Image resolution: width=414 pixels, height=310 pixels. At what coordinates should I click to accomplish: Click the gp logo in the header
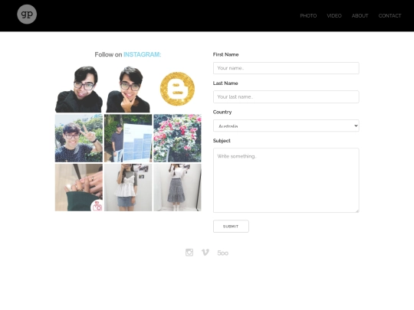point(27,15)
